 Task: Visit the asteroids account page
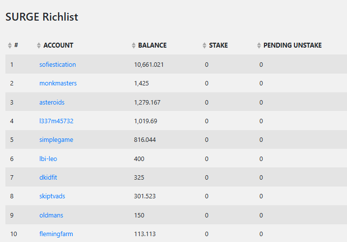click(x=52, y=102)
